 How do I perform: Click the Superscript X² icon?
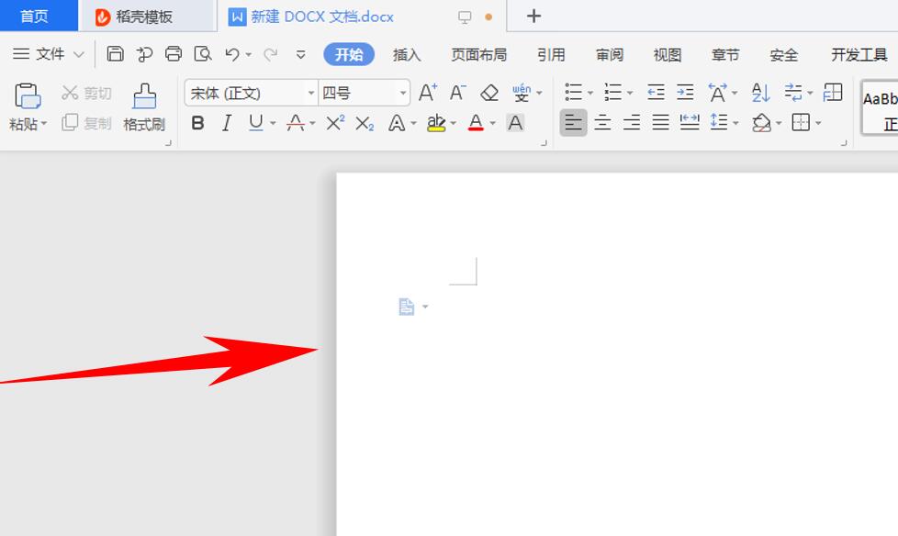[x=335, y=123]
